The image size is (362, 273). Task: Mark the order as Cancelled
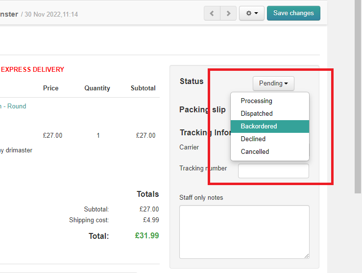point(255,152)
